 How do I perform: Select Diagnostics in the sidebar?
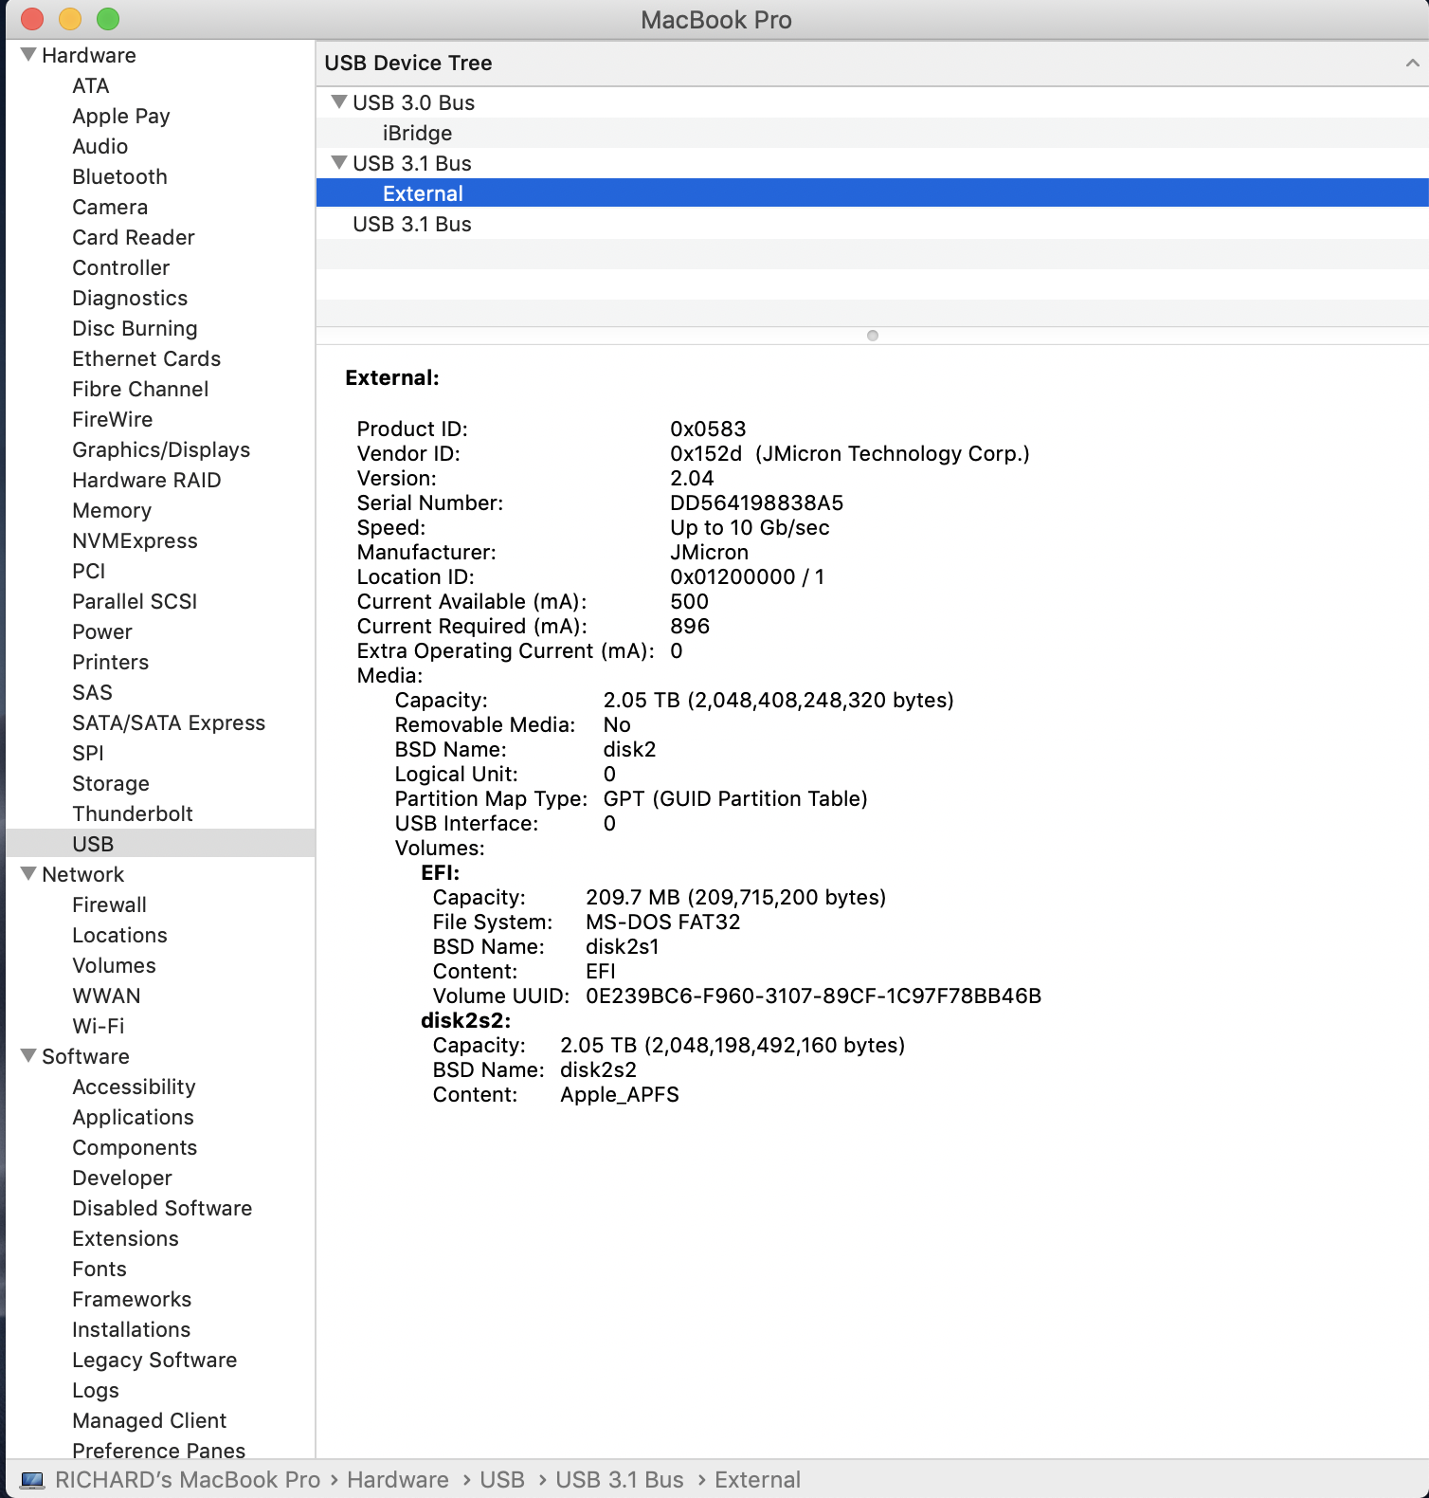pyautogui.click(x=130, y=298)
